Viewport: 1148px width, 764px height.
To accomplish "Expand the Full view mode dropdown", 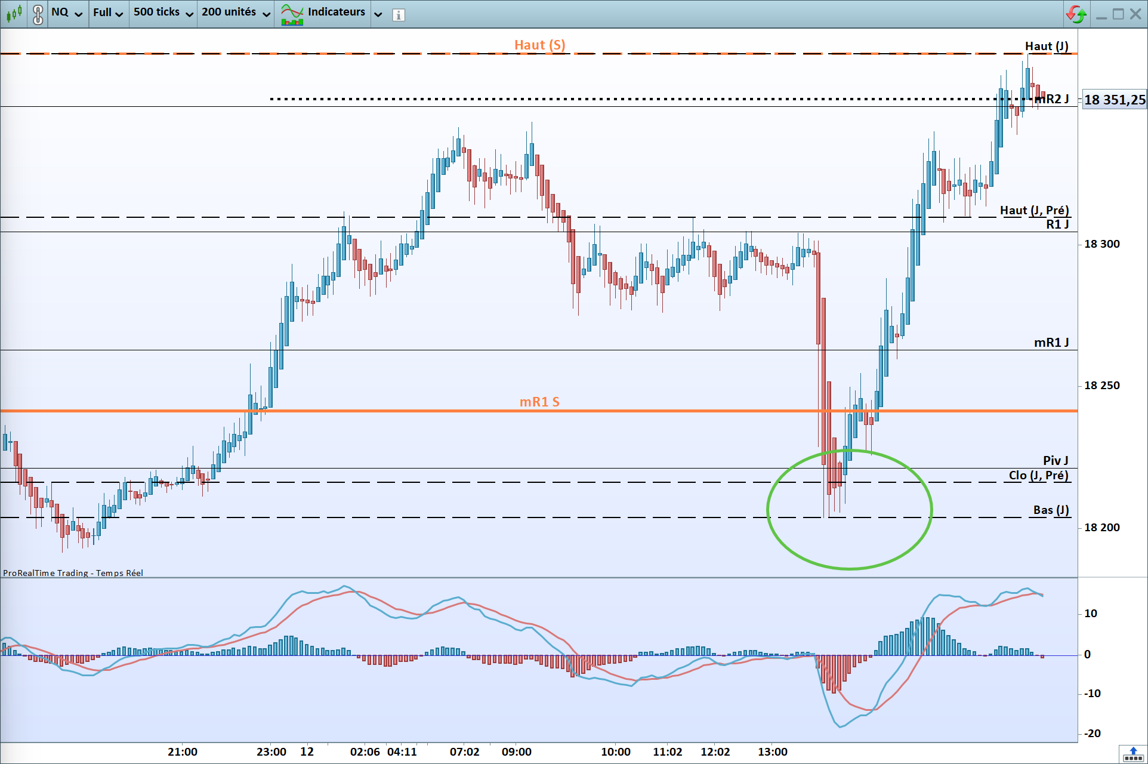I will point(108,13).
